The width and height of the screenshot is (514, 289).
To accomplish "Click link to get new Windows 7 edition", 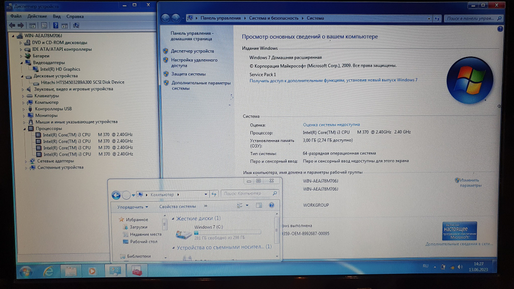I will 334,80.
